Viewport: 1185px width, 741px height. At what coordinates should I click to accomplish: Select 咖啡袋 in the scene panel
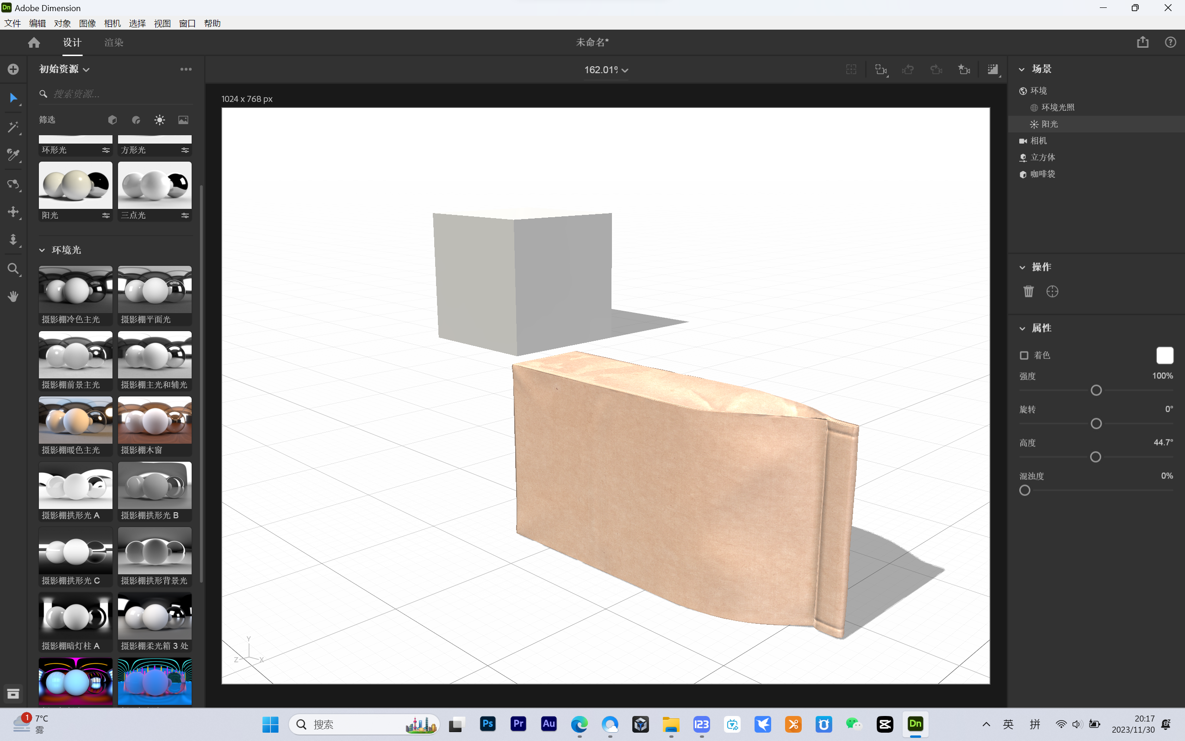pos(1042,174)
